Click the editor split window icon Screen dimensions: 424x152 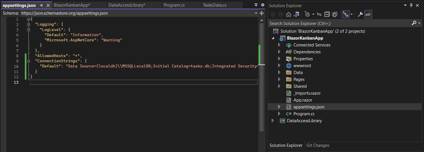[262, 13]
